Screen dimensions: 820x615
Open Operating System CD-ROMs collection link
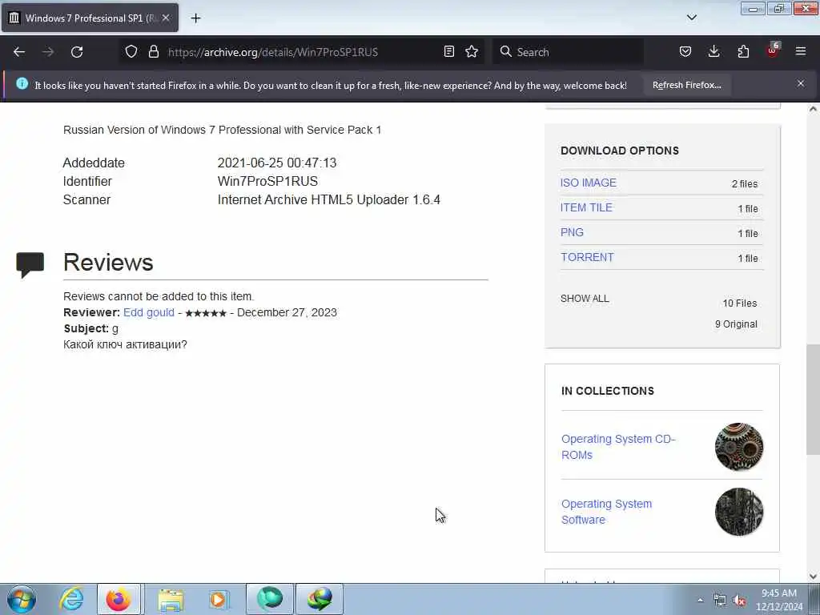619,447
